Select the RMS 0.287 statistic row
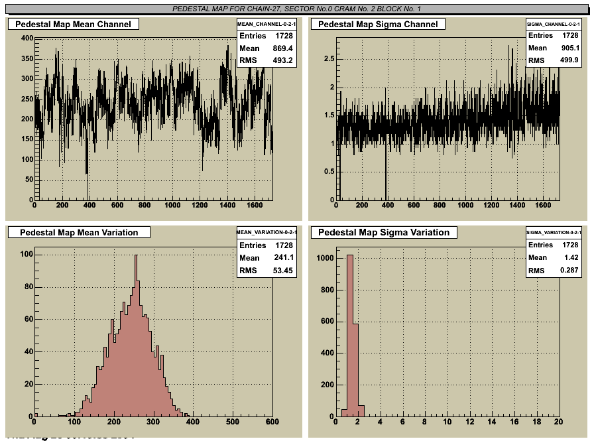The image size is (594, 443). [553, 271]
